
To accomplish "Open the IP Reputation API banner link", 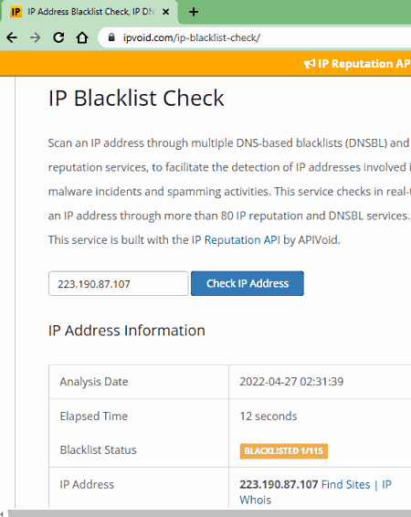I will click(x=364, y=63).
